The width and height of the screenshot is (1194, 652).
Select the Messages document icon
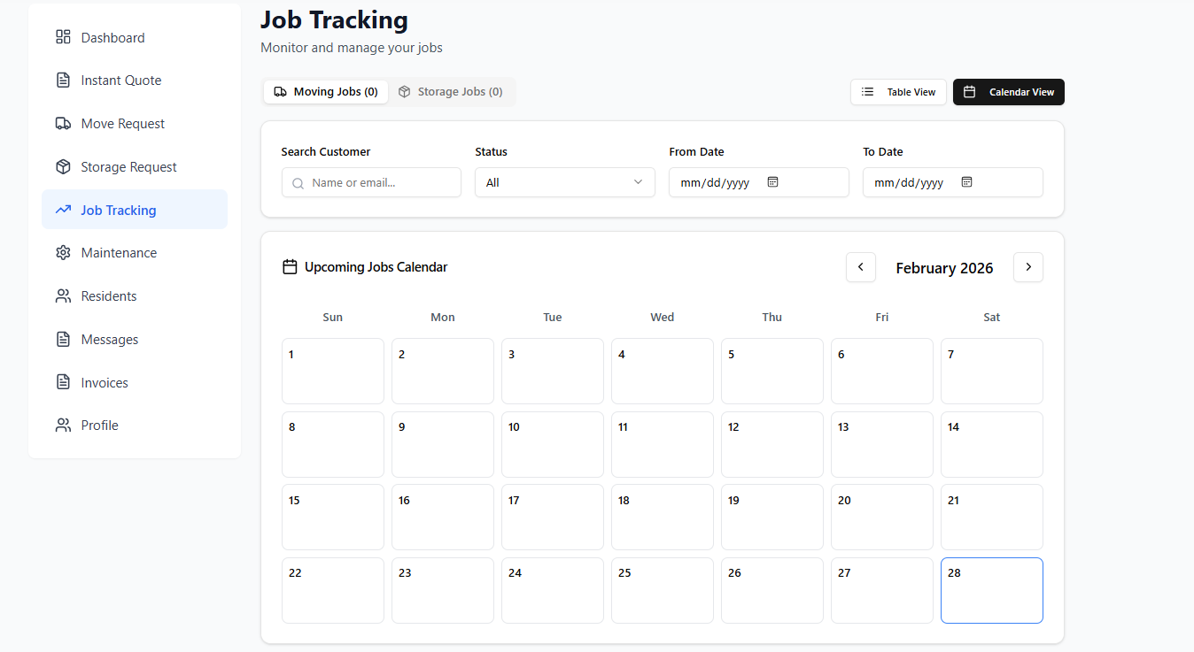pos(62,339)
